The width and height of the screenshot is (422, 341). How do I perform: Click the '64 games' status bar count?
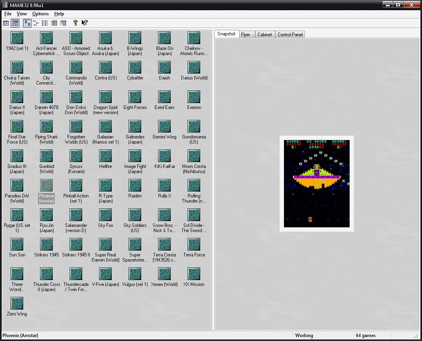coord(365,335)
